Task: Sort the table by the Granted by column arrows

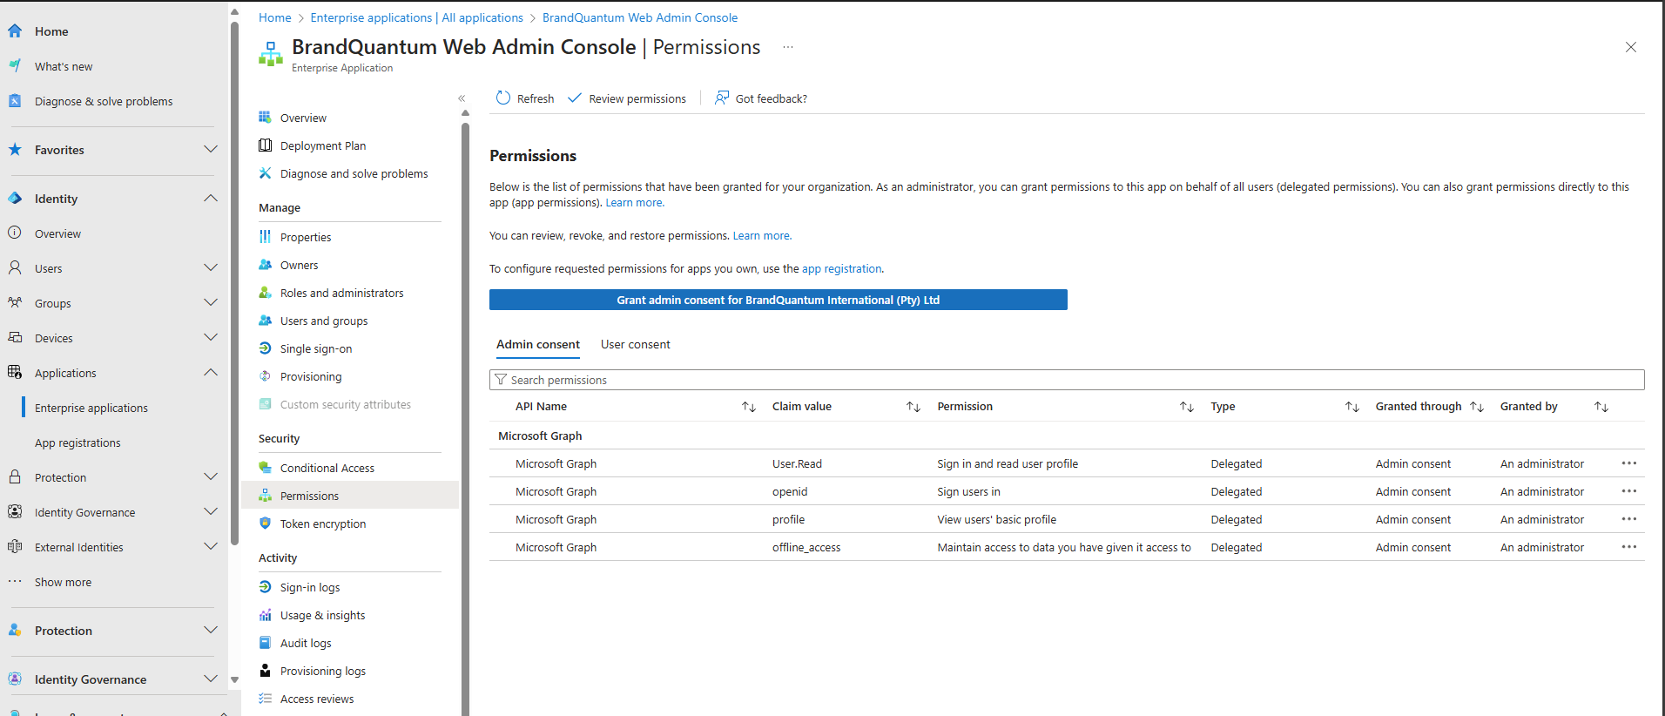Action: pyautogui.click(x=1601, y=407)
